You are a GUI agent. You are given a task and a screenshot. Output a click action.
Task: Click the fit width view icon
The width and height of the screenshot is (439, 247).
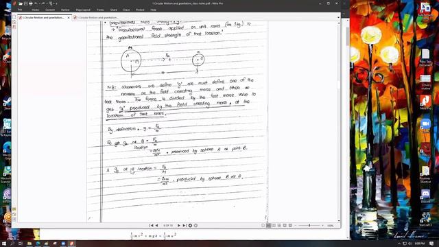(290, 226)
